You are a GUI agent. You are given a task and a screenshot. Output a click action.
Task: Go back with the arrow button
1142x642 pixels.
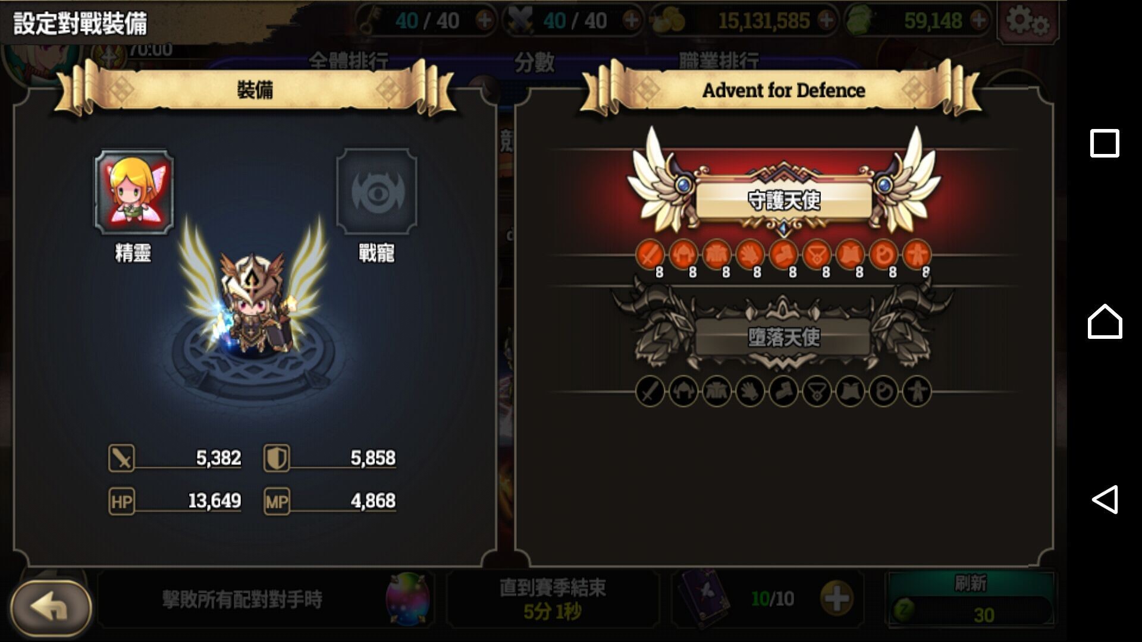(51, 608)
